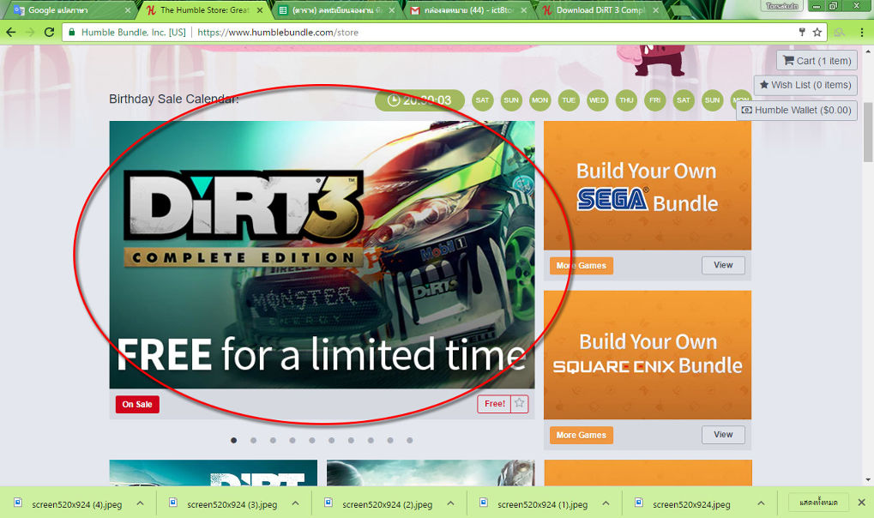This screenshot has height=518, width=874.
Task: Select the third carousel navigation dot
Action: point(273,440)
